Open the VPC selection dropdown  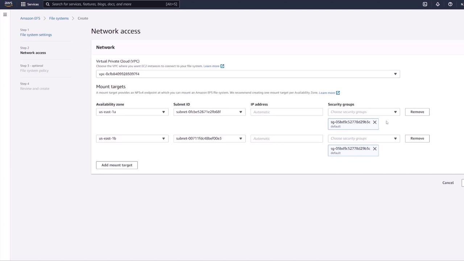coord(248,74)
